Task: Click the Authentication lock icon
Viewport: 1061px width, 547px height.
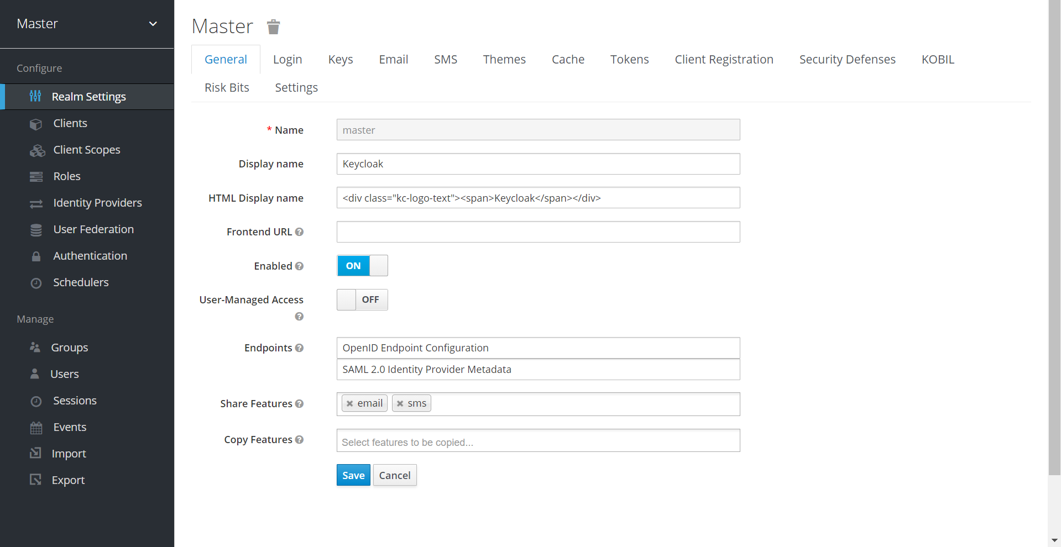Action: [x=36, y=256]
